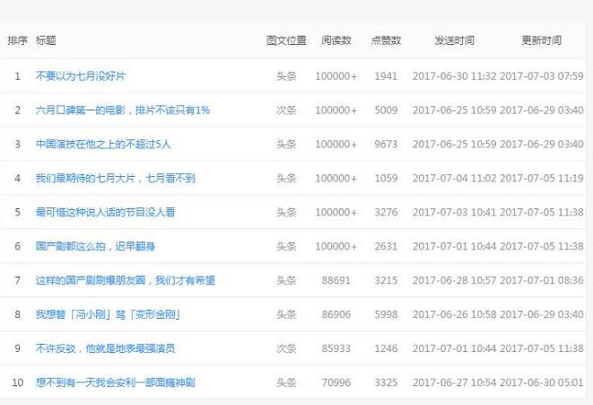
Task: Click send time 2017-06-26 10:58
Action: [454, 314]
